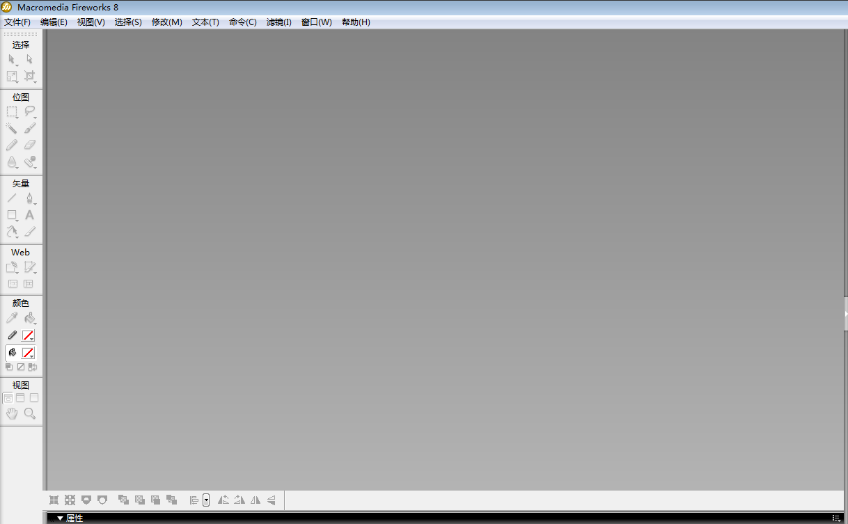Select the Text tool
Screen dimensions: 848x524
pos(29,215)
